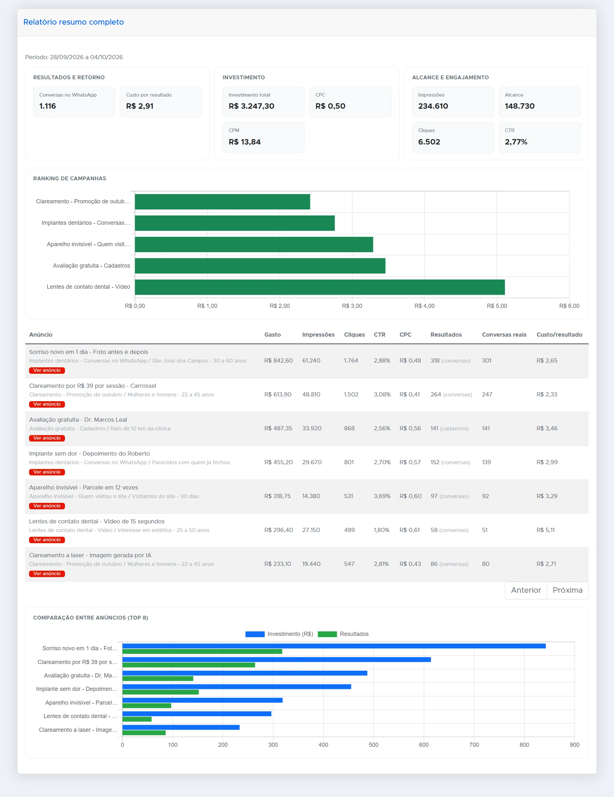The height and width of the screenshot is (797, 614).
Task: Click the Alcance card showing 148.730
Action: pos(540,102)
